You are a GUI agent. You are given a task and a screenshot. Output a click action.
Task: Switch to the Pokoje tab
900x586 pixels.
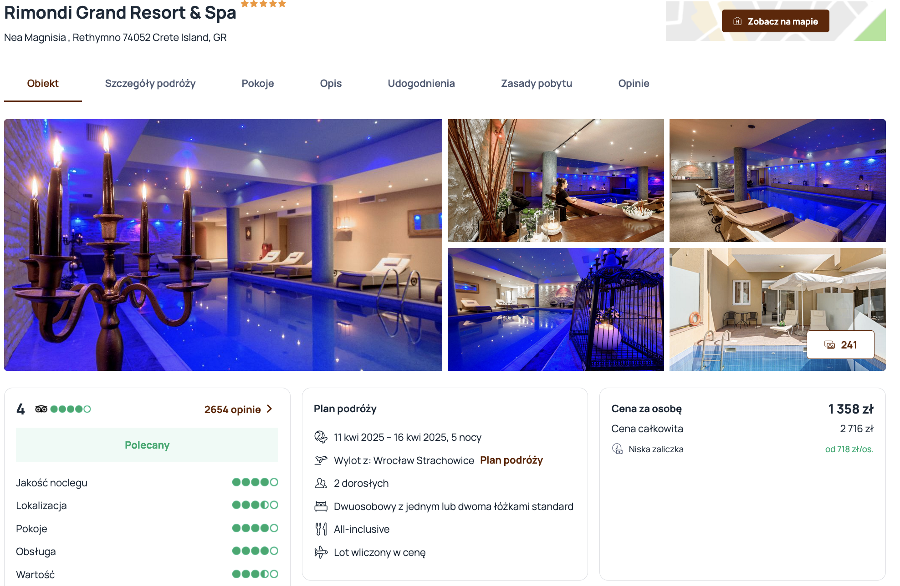click(x=258, y=83)
